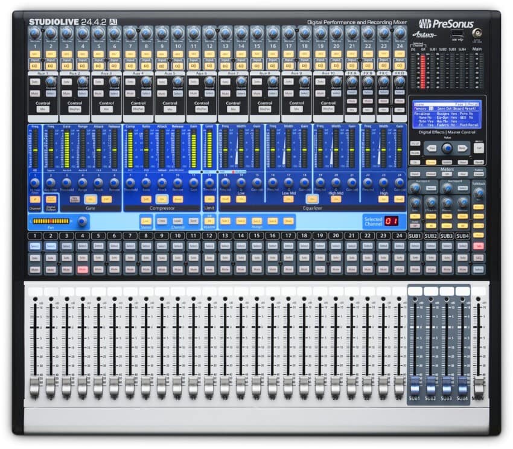Switch on the High Mid EQ band

[335, 199]
